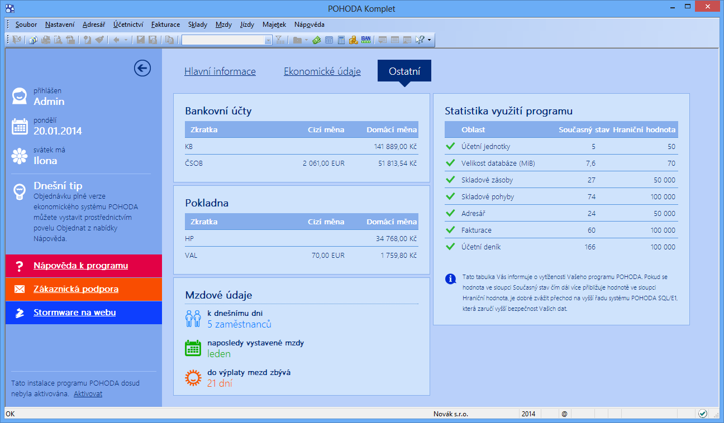Click the IBAN toolbar icon
The width and height of the screenshot is (724, 423).
[x=366, y=40]
